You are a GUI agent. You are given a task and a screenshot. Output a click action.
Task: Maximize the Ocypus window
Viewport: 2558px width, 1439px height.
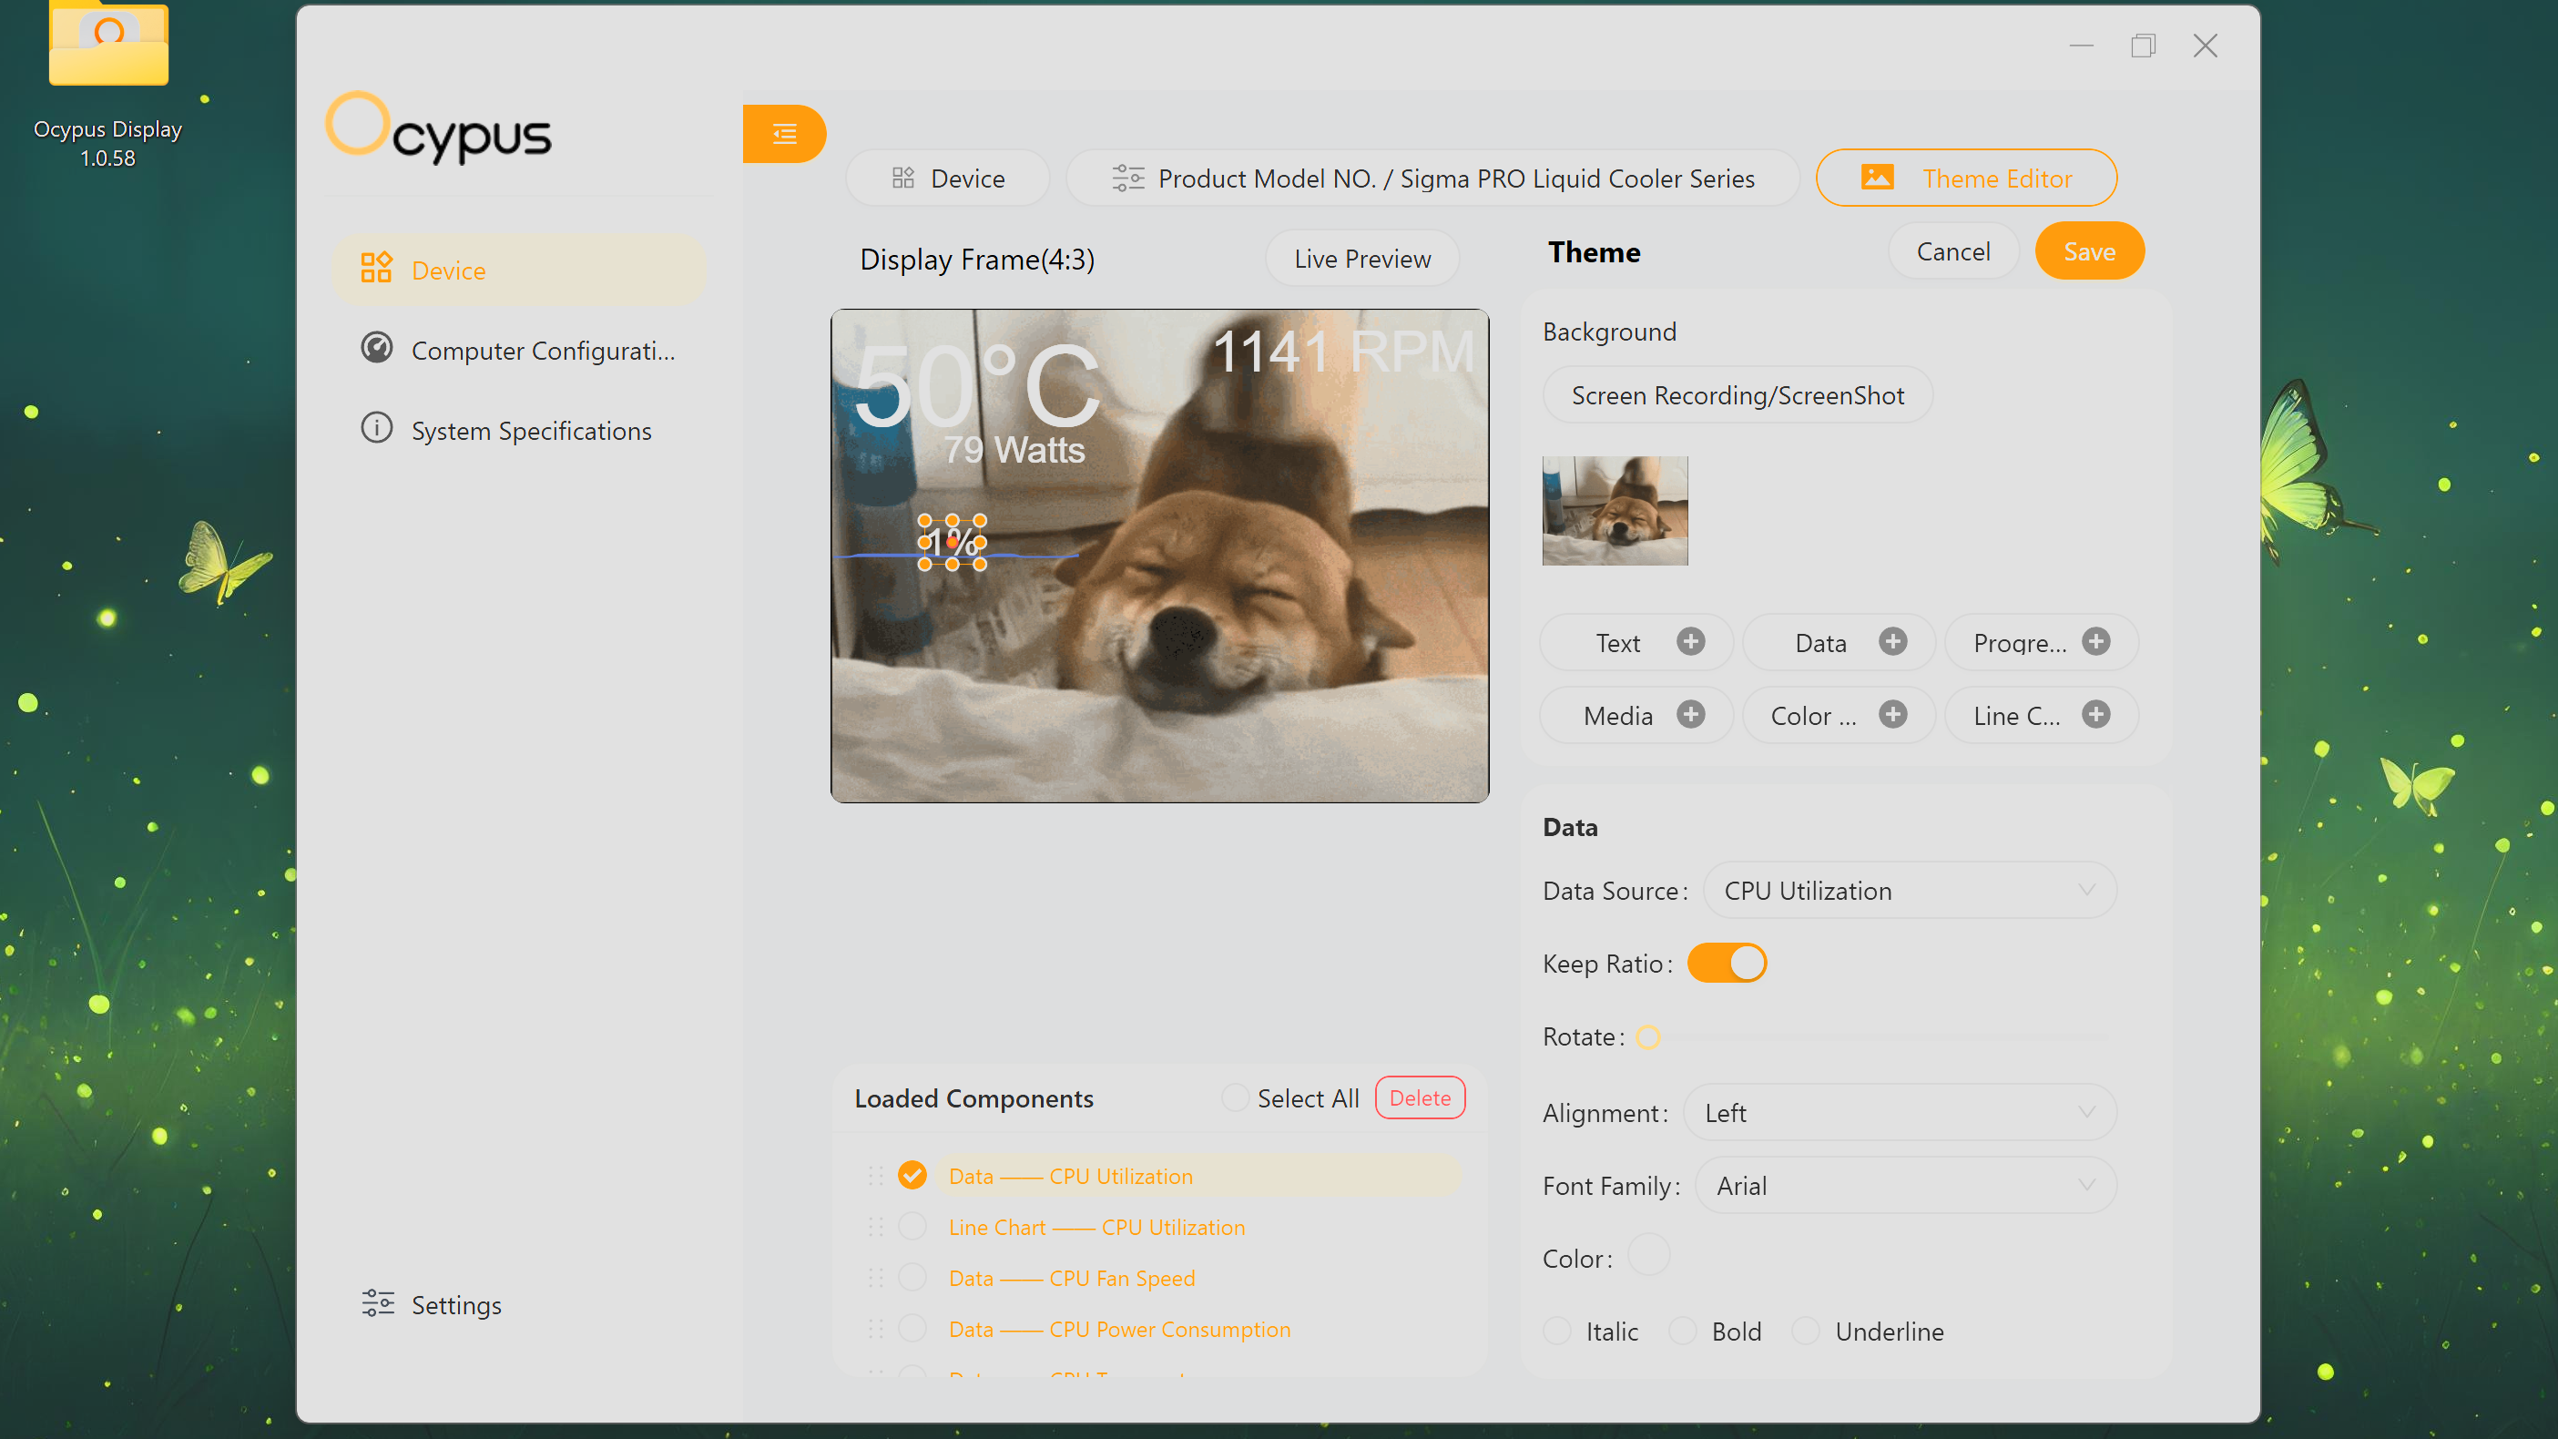pyautogui.click(x=2143, y=46)
